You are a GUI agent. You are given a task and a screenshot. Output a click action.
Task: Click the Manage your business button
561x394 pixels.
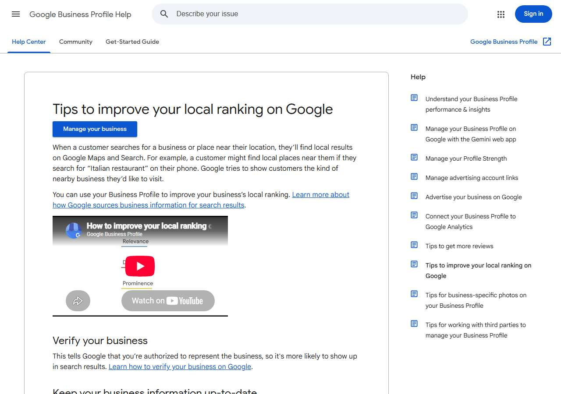[x=95, y=129]
